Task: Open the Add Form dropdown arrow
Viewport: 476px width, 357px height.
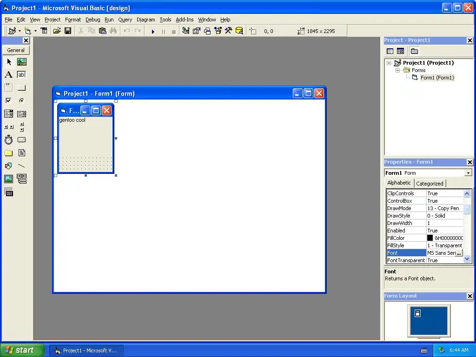Action: 35,31
